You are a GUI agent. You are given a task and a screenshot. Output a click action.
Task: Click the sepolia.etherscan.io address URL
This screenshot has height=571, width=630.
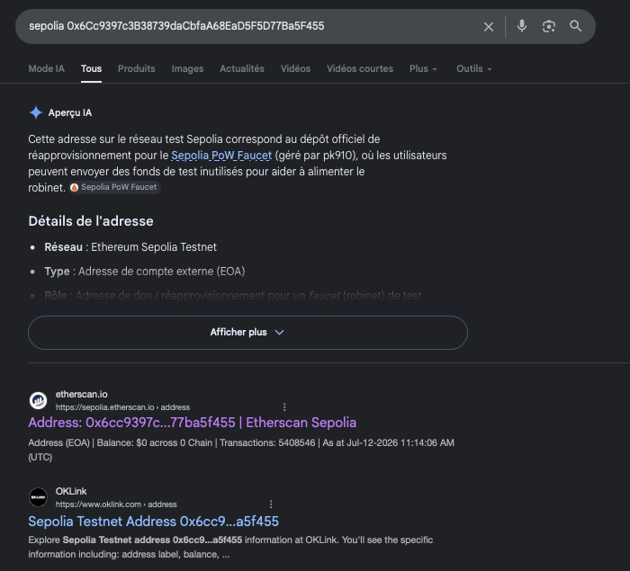(122, 407)
